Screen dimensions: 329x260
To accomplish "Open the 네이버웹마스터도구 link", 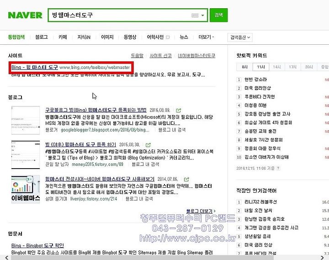I will click(196, 56).
